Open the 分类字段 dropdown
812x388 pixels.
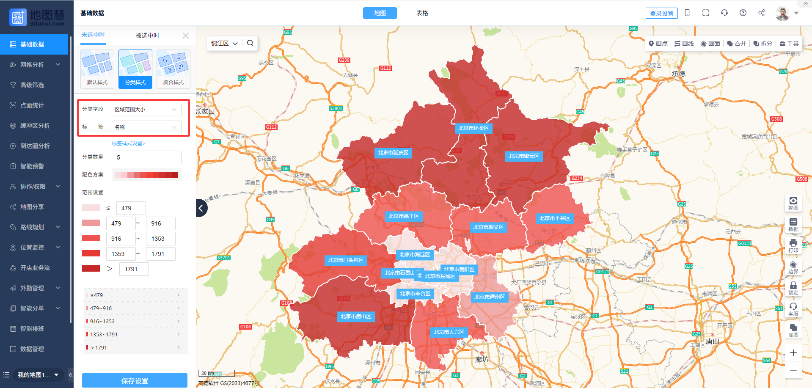point(146,110)
